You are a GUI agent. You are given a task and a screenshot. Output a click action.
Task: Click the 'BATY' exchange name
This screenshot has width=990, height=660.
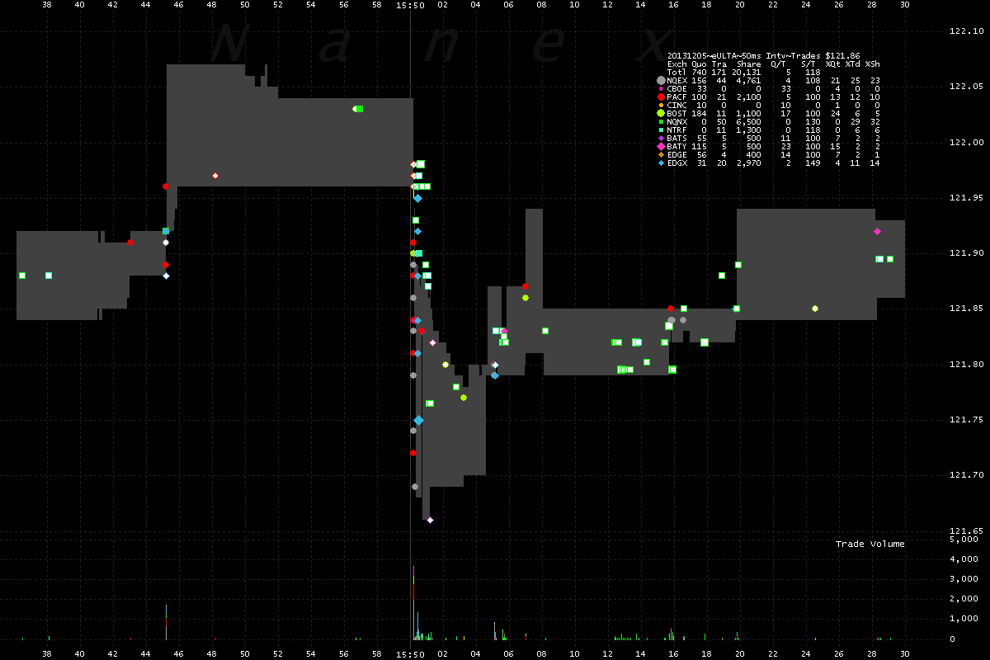tap(676, 147)
